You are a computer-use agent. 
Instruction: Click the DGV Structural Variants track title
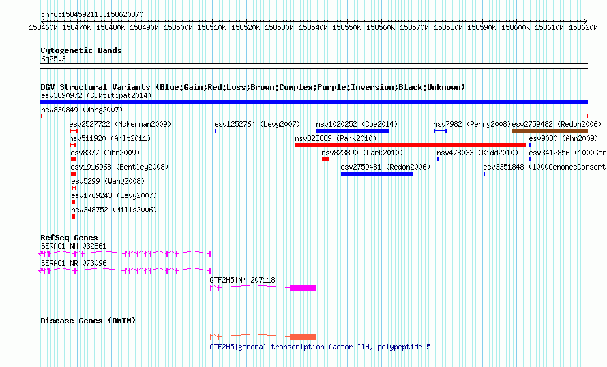click(253, 87)
